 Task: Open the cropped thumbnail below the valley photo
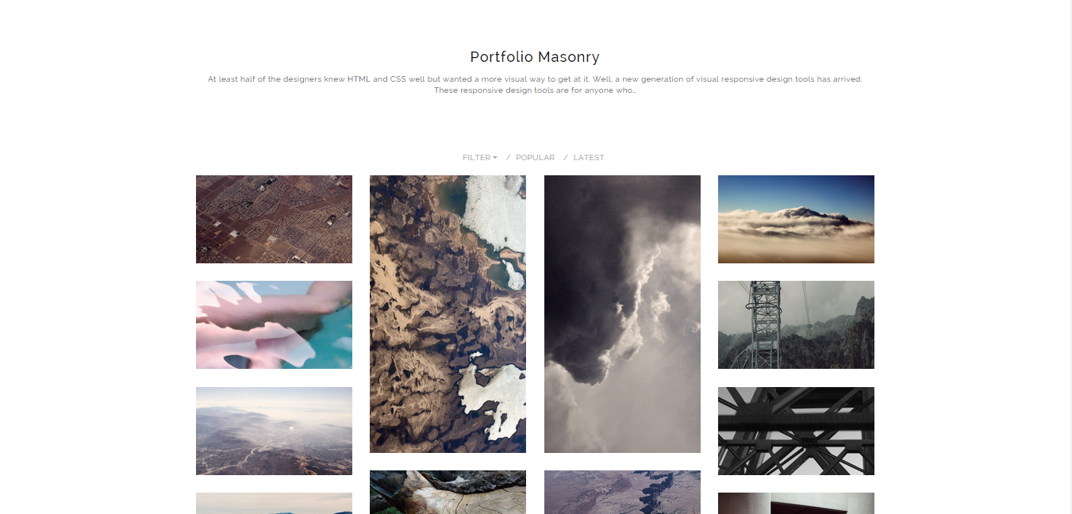click(274, 503)
